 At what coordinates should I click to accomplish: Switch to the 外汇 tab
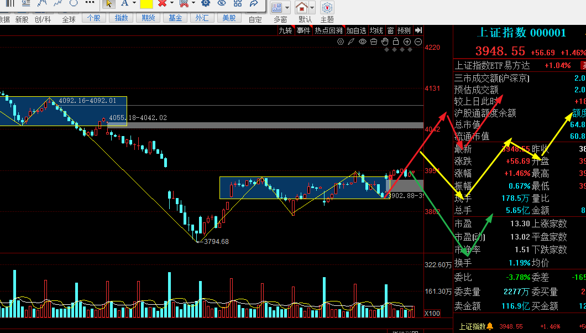coord(202,18)
